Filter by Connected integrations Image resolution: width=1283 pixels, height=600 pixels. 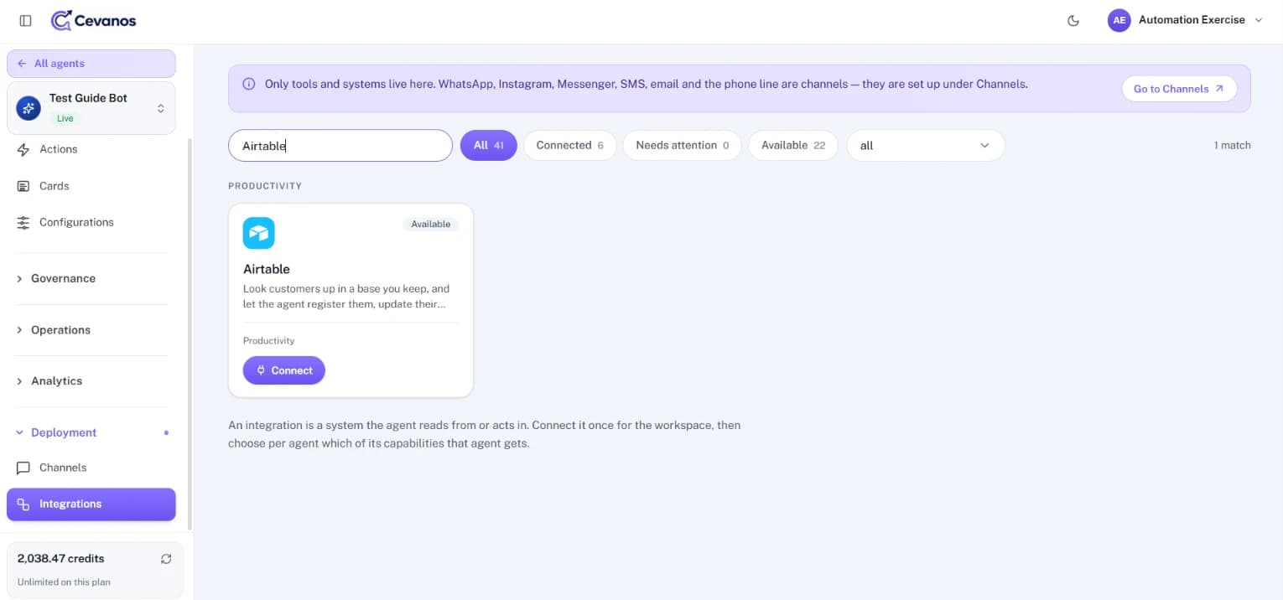click(x=570, y=146)
